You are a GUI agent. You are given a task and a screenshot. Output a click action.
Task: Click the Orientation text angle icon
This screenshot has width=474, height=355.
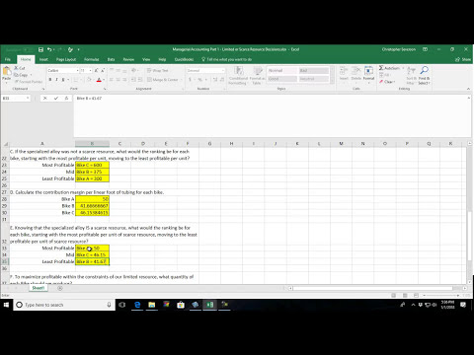click(x=134, y=70)
